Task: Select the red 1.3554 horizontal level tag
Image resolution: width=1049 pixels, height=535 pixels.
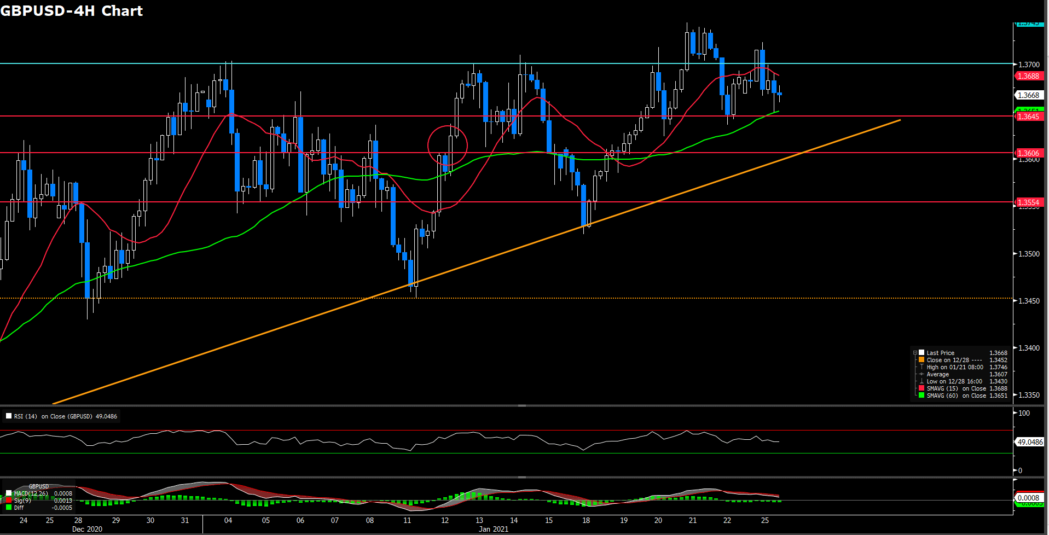Action: coord(1028,202)
